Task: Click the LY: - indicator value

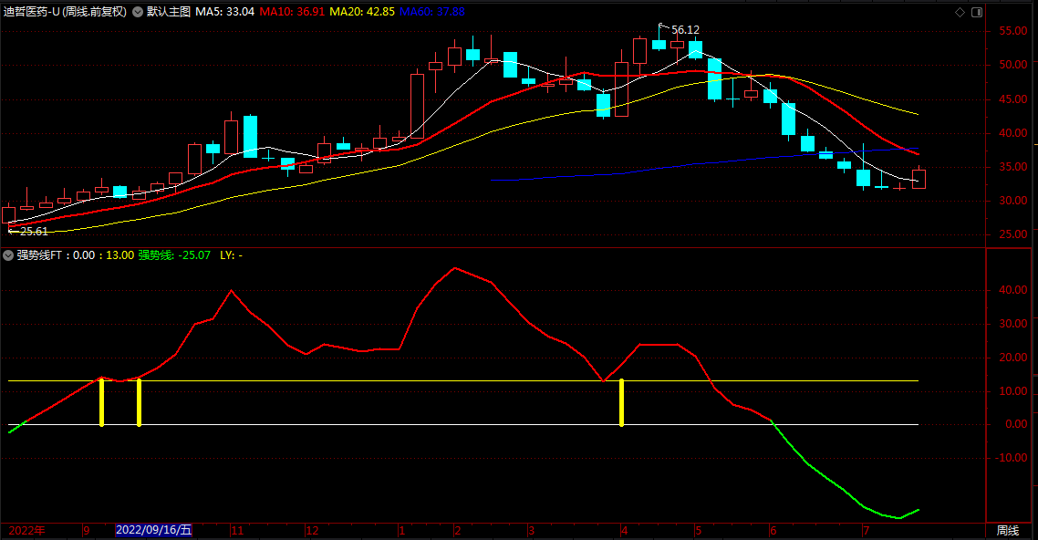Action: [231, 255]
